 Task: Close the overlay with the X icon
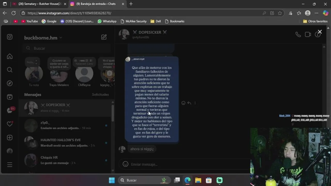click(320, 32)
